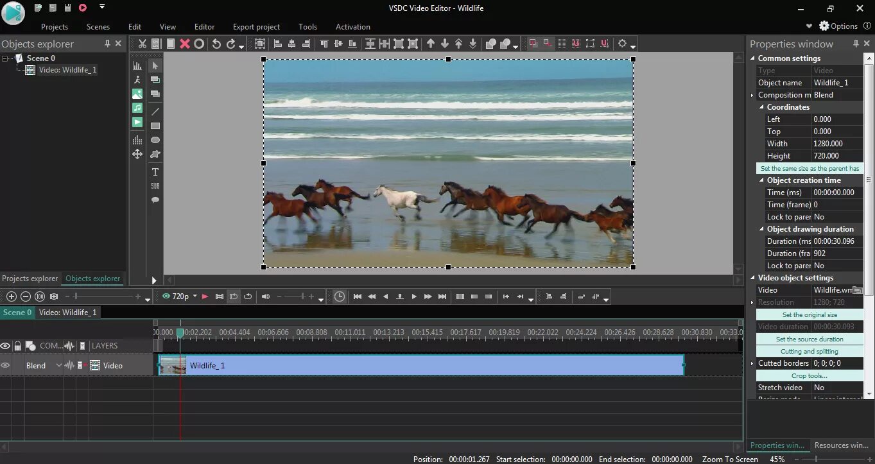Click the Undo arrow icon

coord(216,44)
